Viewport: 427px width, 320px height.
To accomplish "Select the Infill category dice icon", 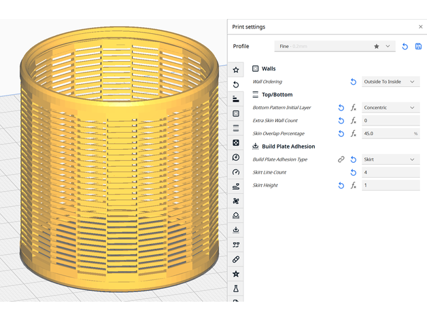I will point(235,142).
